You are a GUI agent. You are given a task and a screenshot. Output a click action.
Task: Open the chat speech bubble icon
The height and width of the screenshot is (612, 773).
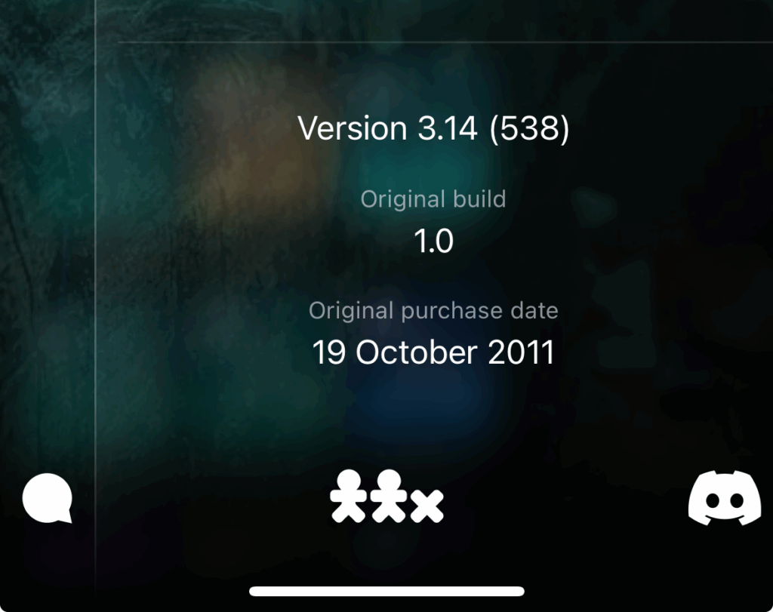(48, 498)
